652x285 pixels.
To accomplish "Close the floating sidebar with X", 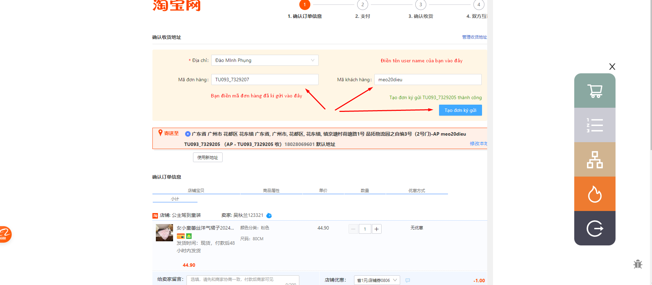I will [612, 66].
